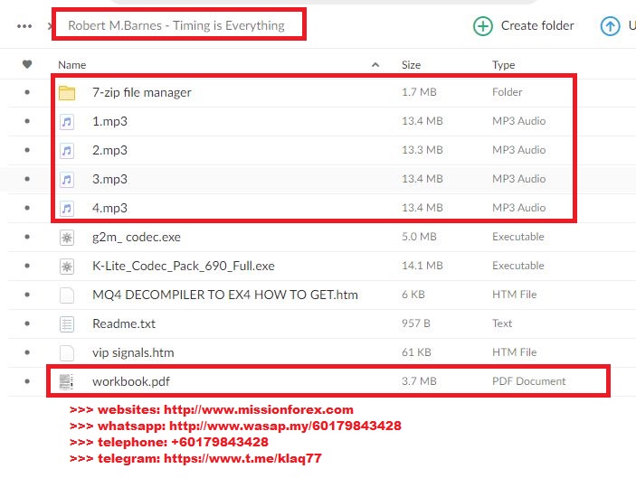This screenshot has width=636, height=478.
Task: Toggle favorite dot for 4.mp3
Action: [x=27, y=208]
